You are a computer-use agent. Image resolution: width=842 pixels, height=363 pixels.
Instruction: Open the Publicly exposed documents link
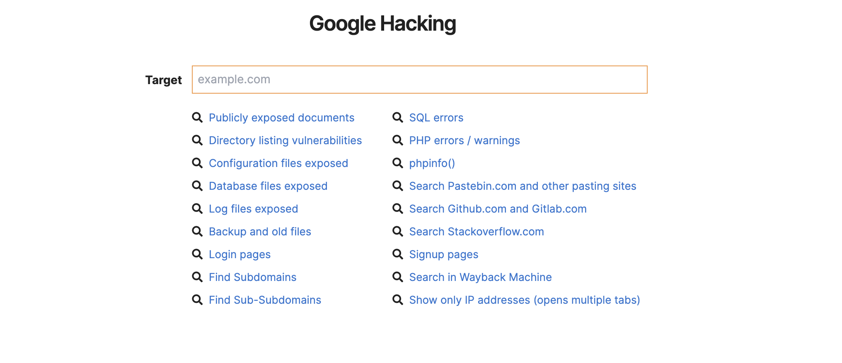[281, 118]
